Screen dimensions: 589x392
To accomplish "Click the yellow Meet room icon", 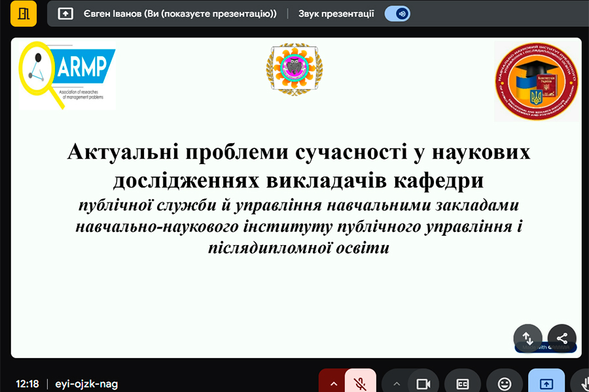I will pos(24,14).
